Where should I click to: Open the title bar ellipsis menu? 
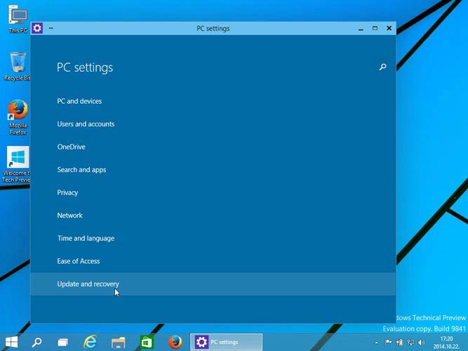[x=51, y=28]
